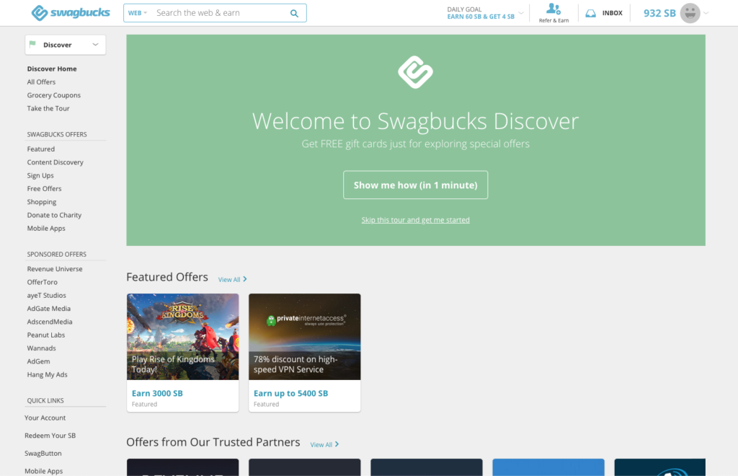738x476 pixels.
Task: Click the INBOX label
Action: (x=613, y=13)
